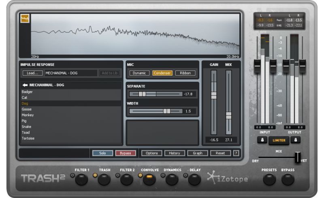Open the Dynamics module
This screenshot has width=324, height=198.
click(x=172, y=179)
